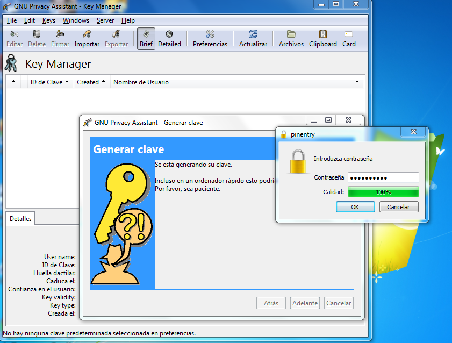Click OK in pinentry dialog
This screenshot has width=452, height=343.
355,207
